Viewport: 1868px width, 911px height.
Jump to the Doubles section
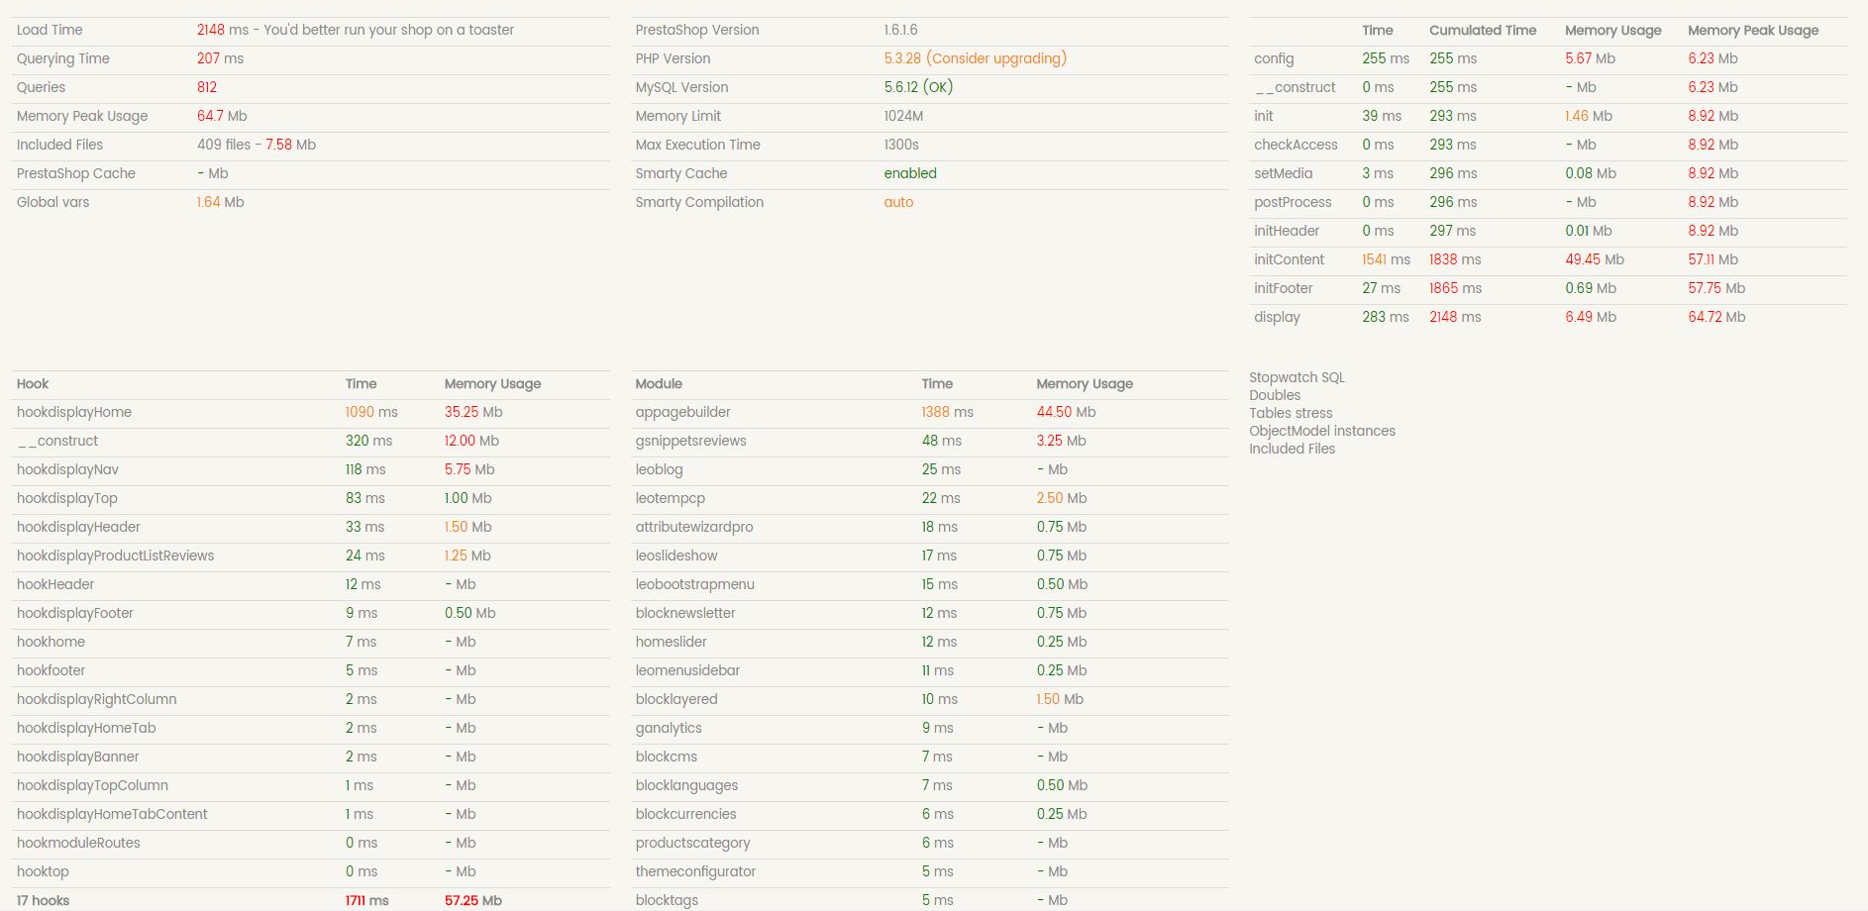click(1275, 395)
